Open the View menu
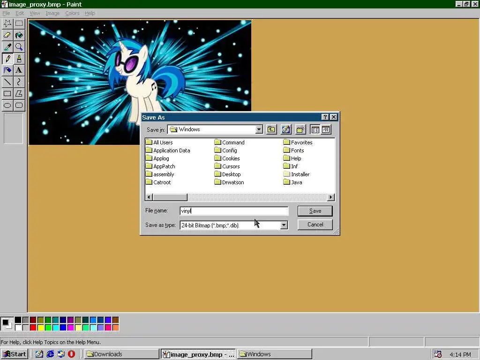Viewport: 480px width, 360px height. 35,13
